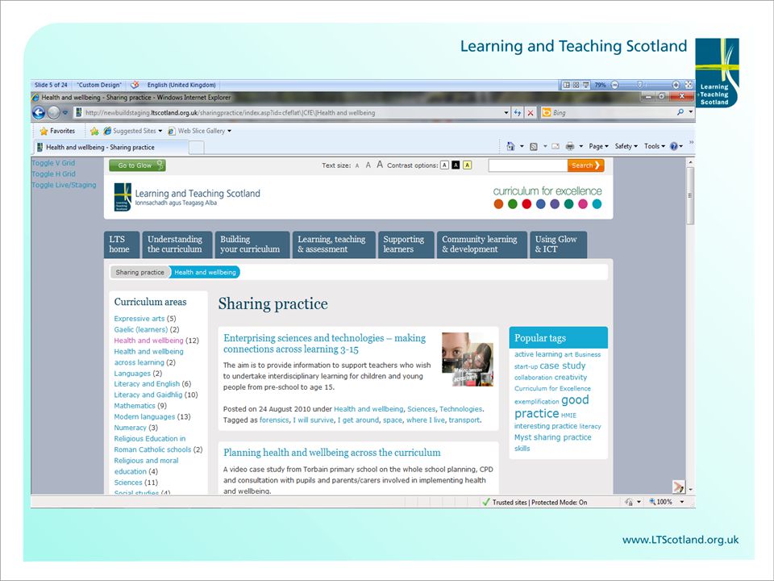This screenshot has width=774, height=581.
Task: Open the address bar history dropdown
Action: coord(506,113)
